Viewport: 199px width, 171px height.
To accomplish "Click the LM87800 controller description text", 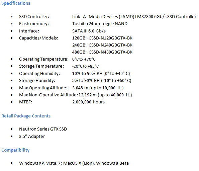I will click(134, 17).
